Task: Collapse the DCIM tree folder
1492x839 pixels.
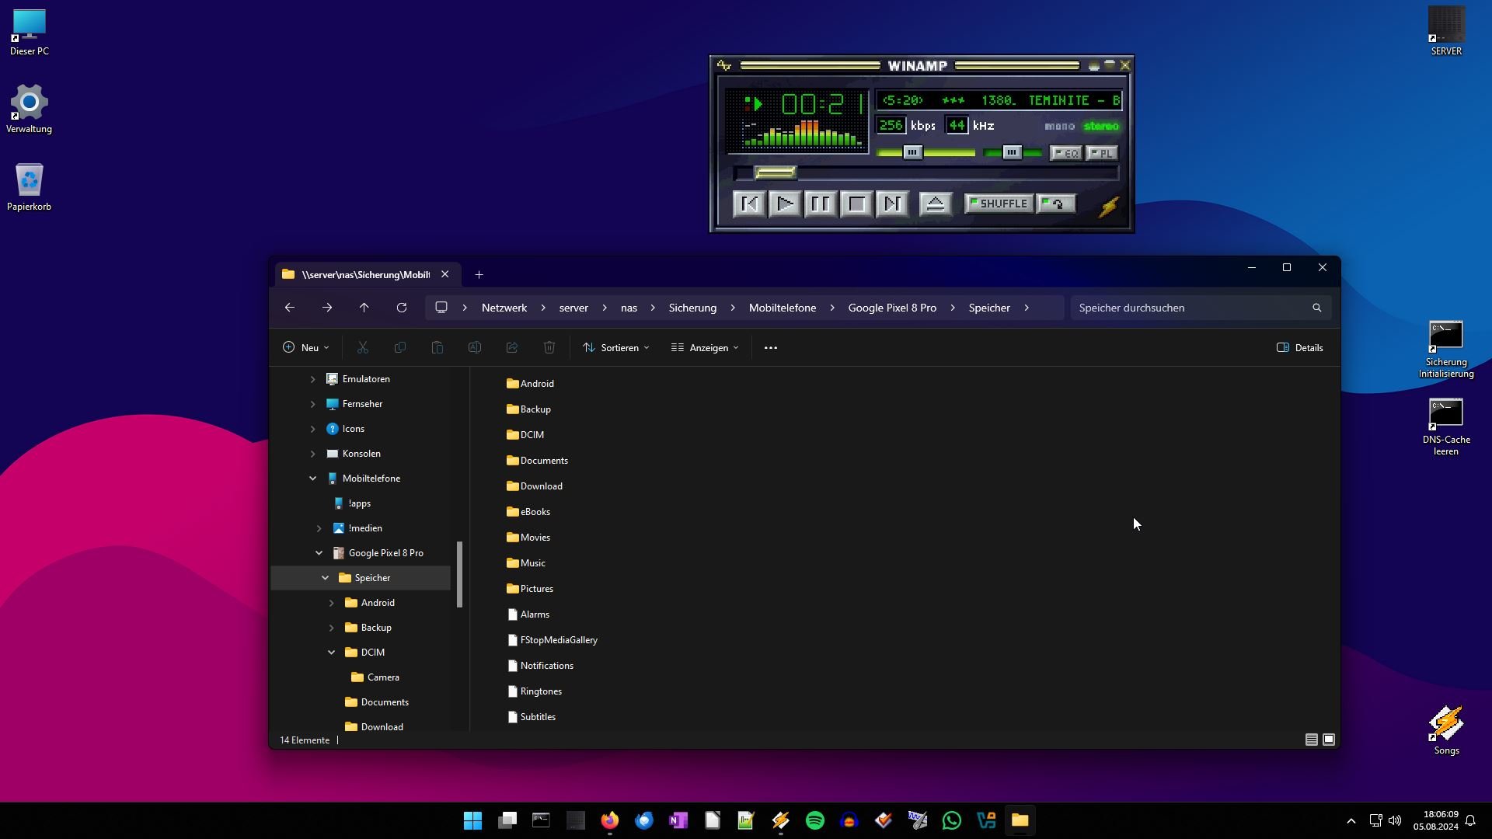Action: pos(331,653)
